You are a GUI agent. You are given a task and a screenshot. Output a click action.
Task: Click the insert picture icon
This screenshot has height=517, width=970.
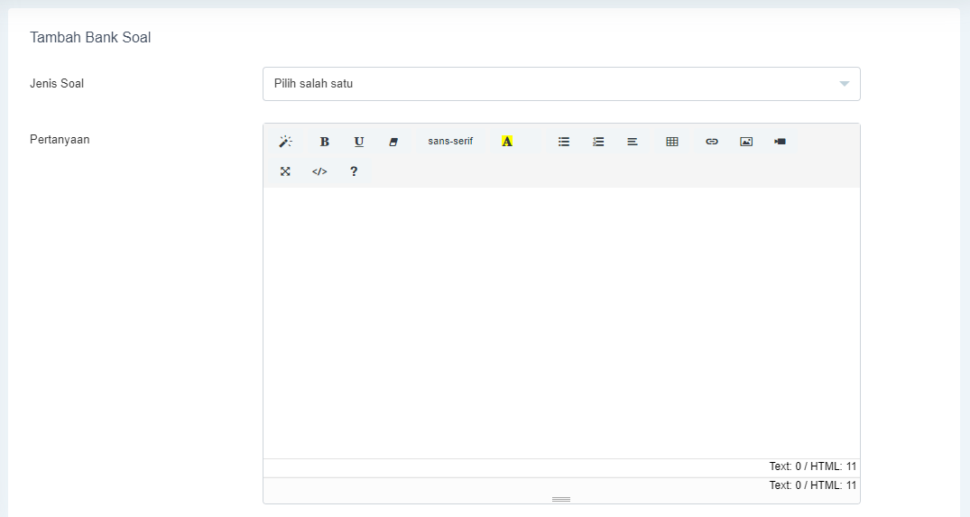click(x=746, y=142)
